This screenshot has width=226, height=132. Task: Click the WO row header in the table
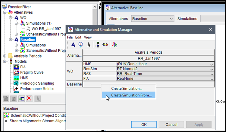(74, 71)
